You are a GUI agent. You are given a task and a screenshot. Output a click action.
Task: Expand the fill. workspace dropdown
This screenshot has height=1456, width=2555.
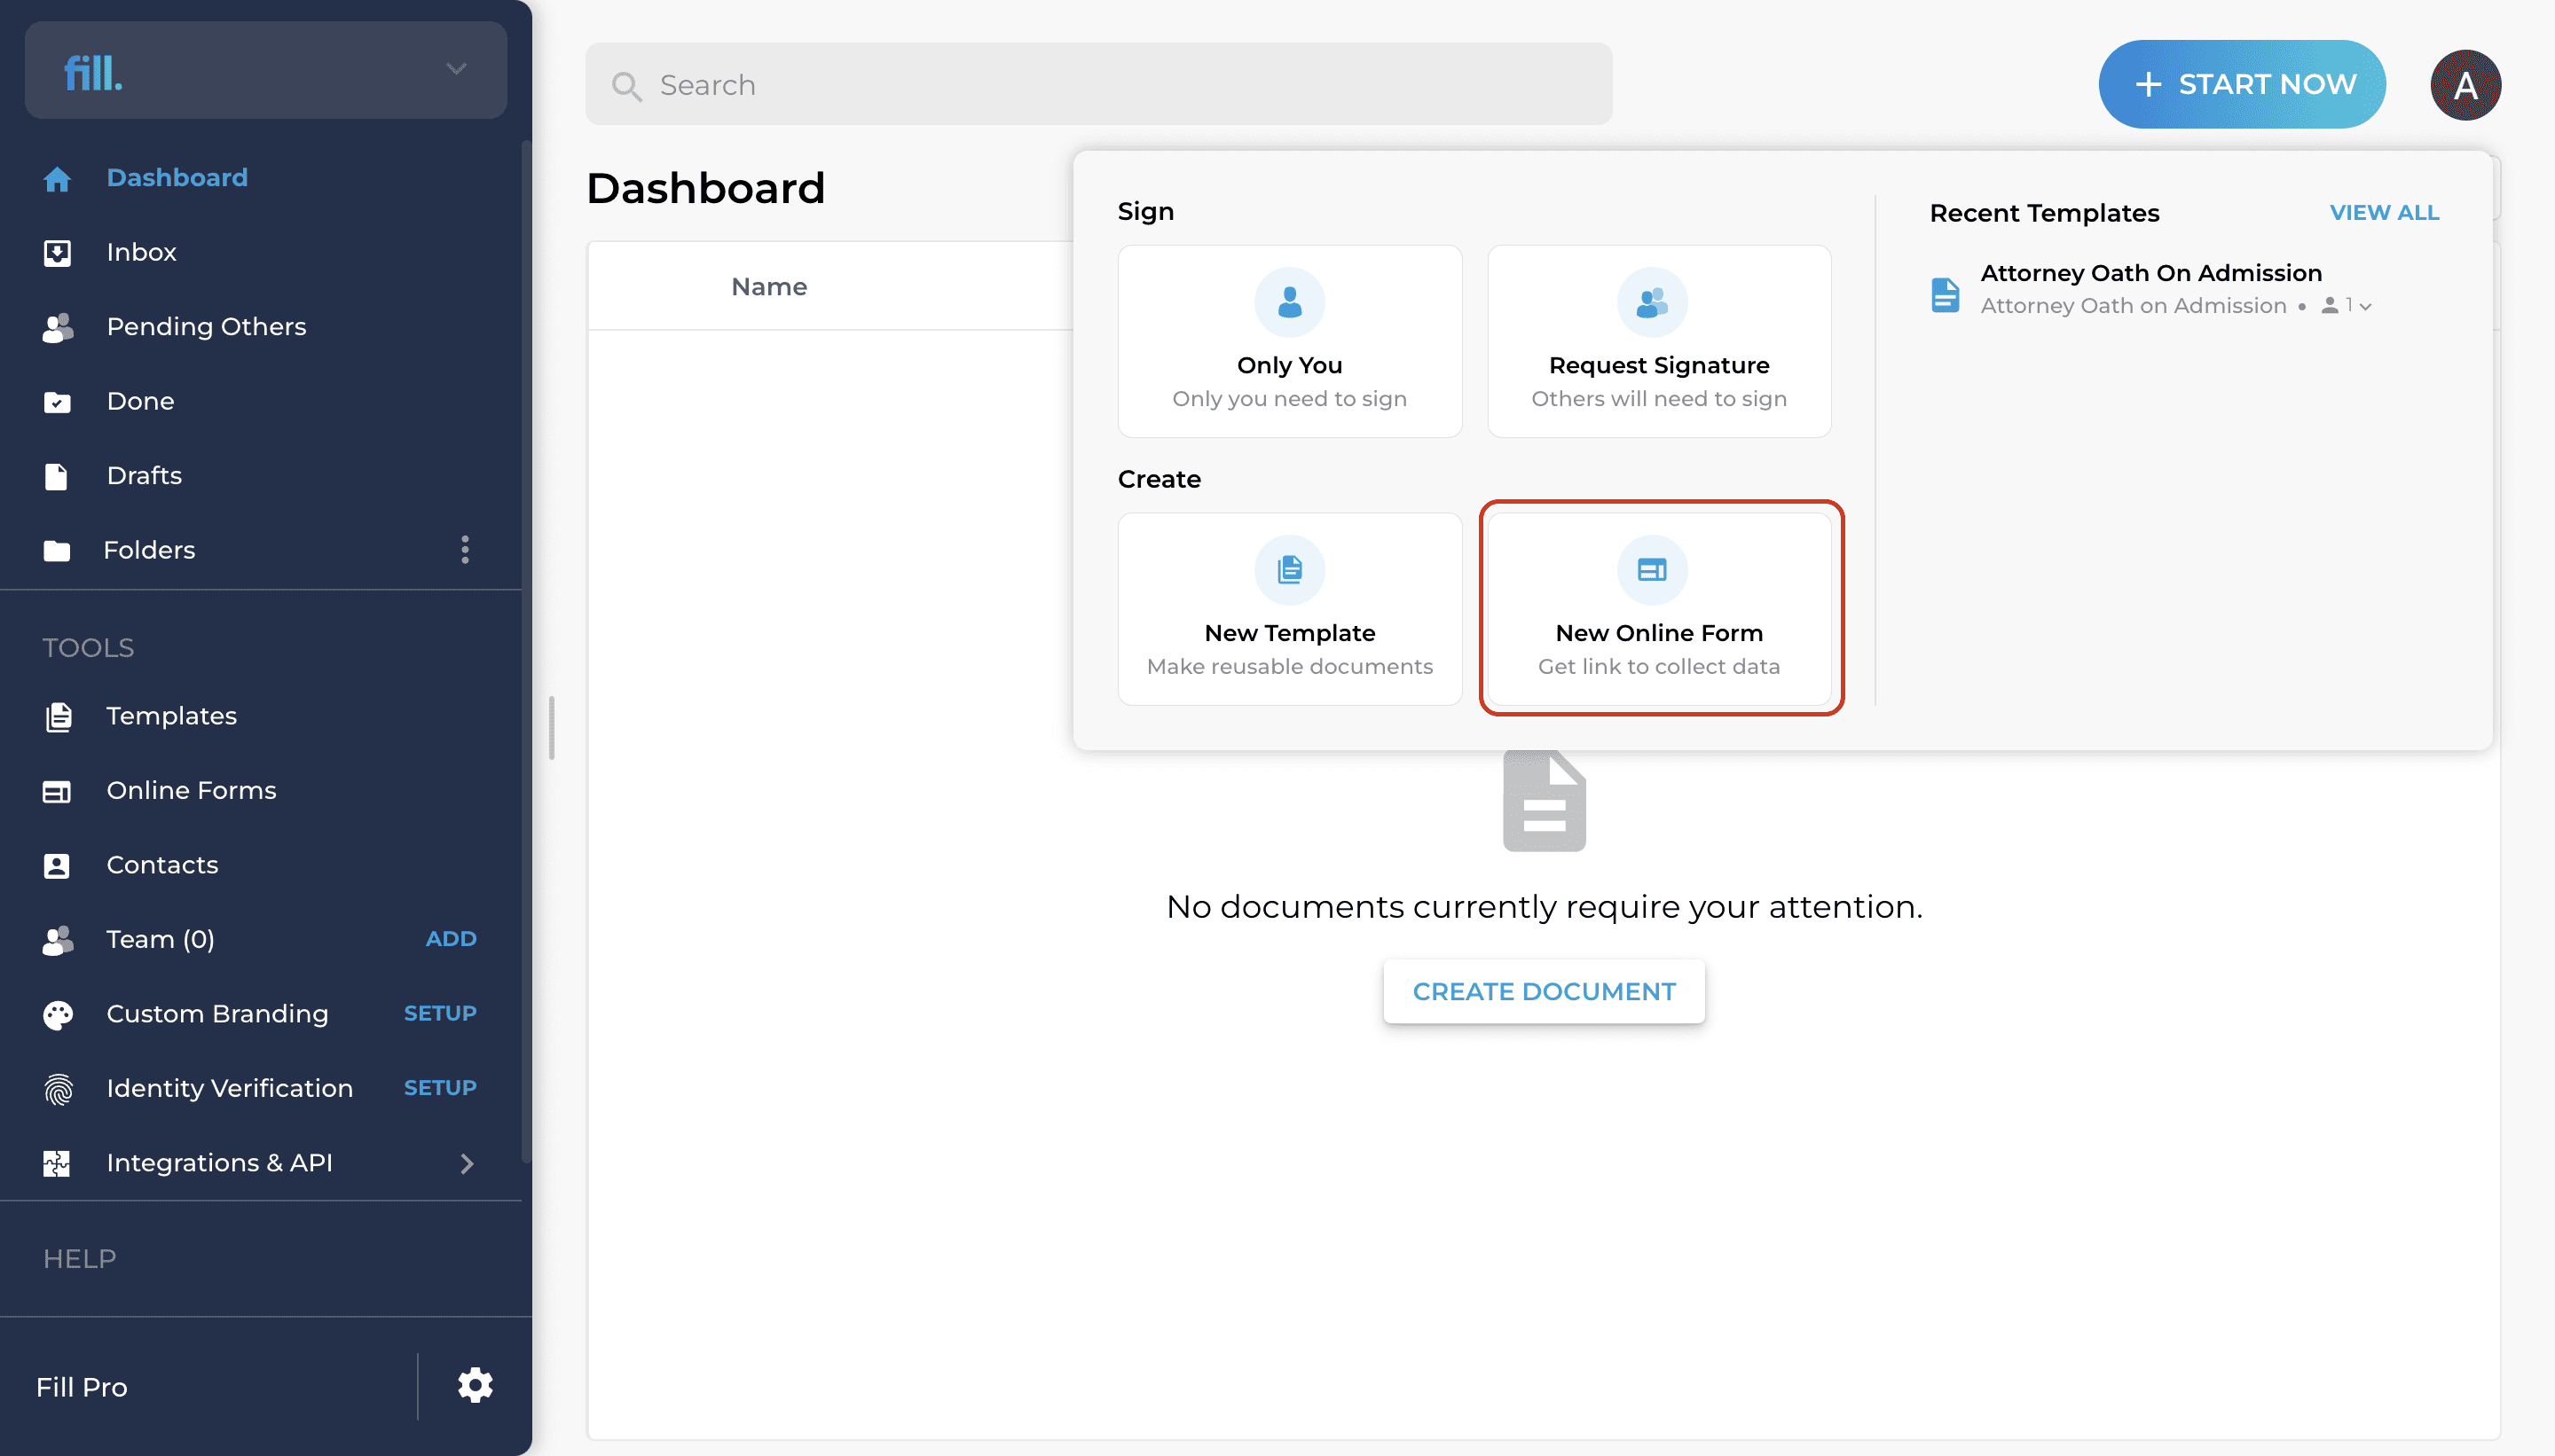point(456,69)
